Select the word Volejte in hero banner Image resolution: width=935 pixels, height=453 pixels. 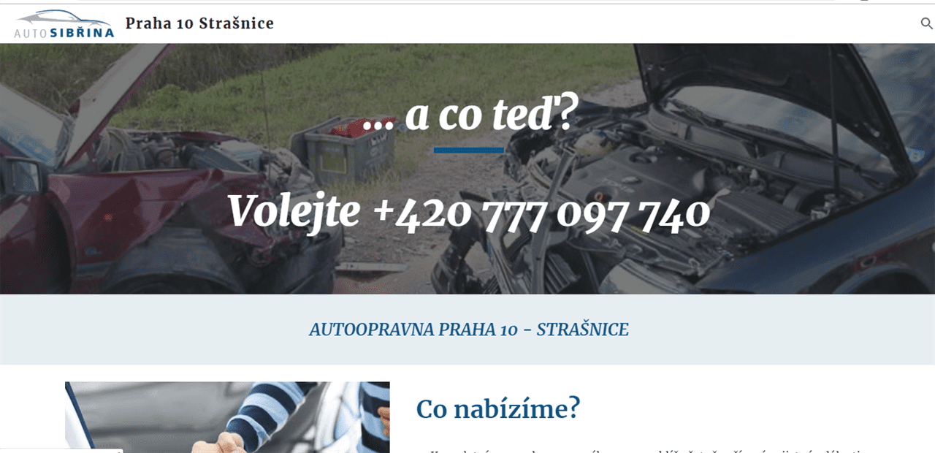coord(294,212)
